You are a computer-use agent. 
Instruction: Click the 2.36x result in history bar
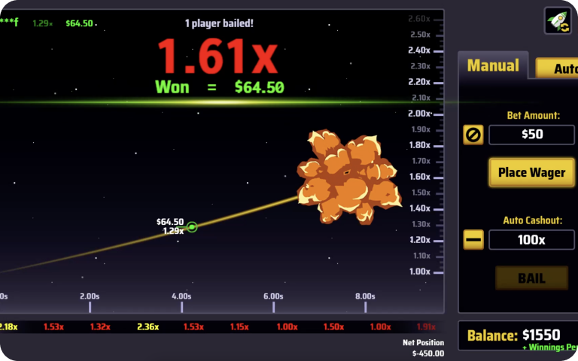coord(148,326)
